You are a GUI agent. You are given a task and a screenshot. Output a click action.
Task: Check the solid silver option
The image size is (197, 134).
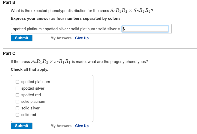coord(18,108)
